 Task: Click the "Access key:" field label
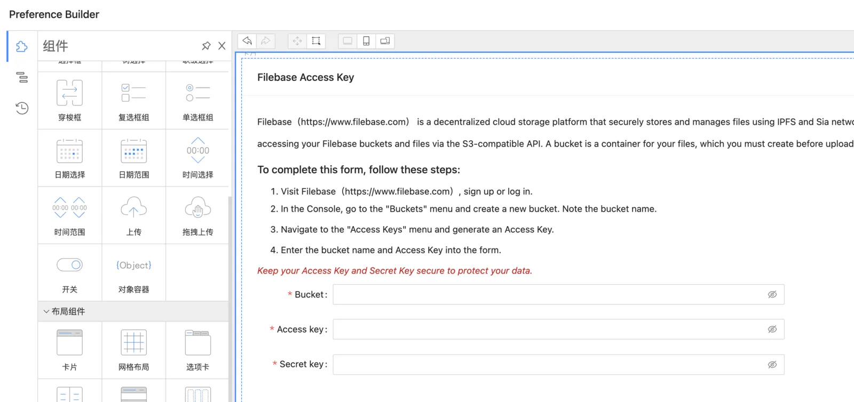(x=302, y=329)
